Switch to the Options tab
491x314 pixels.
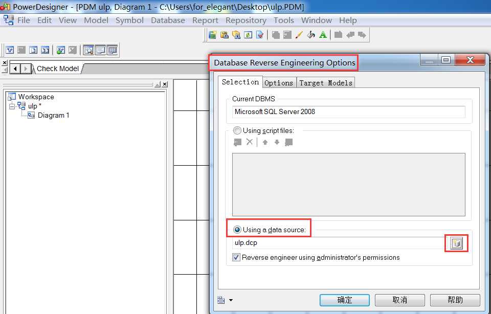pyautogui.click(x=279, y=83)
